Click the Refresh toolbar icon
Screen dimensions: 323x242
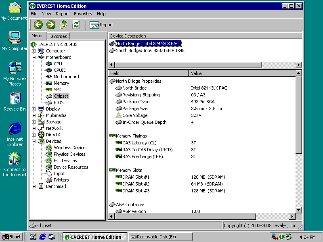76,25
